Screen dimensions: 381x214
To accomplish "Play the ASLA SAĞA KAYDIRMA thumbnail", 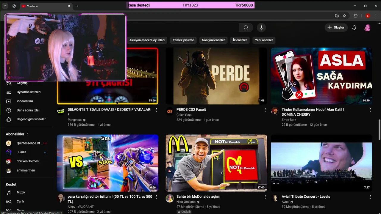I will (x=321, y=76).
